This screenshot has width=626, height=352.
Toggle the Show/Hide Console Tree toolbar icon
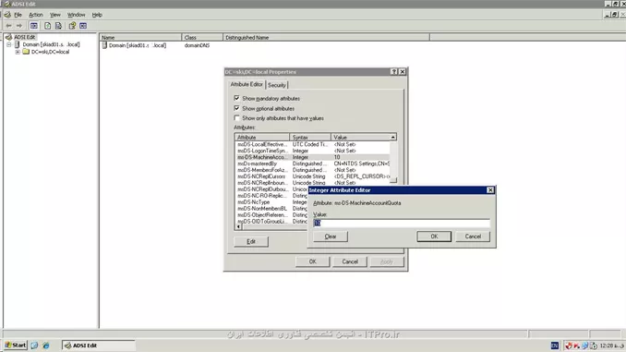[34, 26]
